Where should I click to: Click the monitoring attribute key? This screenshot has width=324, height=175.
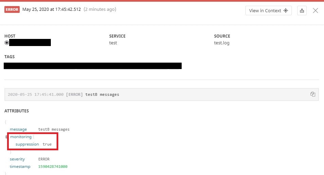(21, 137)
